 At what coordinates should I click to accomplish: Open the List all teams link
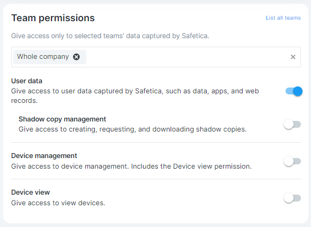point(283,18)
